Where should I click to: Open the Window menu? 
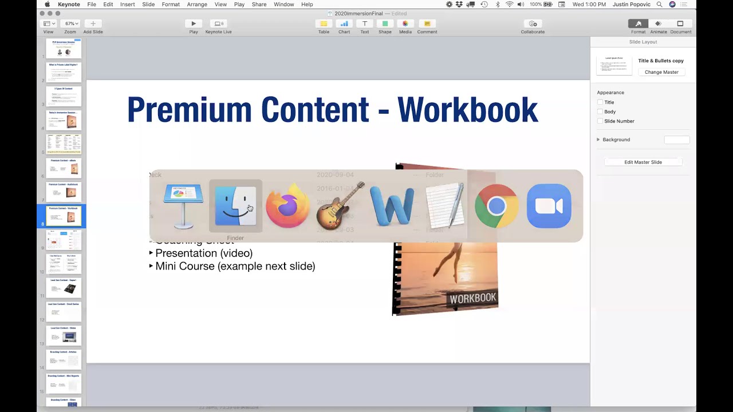(x=283, y=4)
